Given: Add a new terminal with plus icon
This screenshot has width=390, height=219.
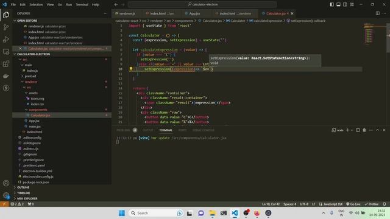Looking at the screenshot, I should 348,130.
